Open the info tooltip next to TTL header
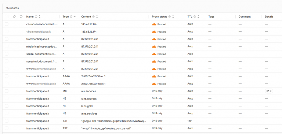282x134 pixels. point(195,16)
